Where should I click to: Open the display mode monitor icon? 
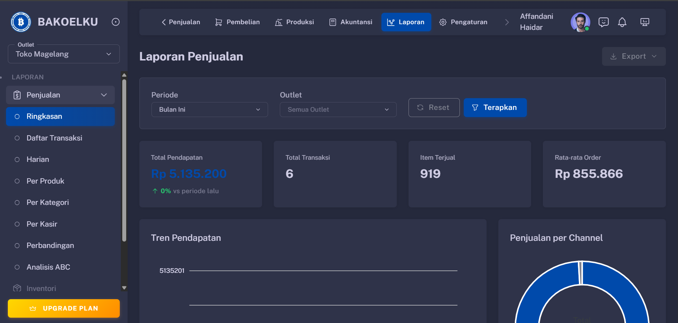(644, 22)
